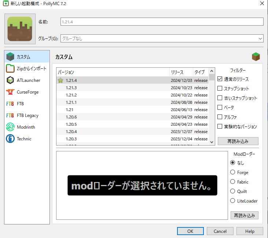
Task: Select the LiteLoader radio button
Action: coord(232,201)
